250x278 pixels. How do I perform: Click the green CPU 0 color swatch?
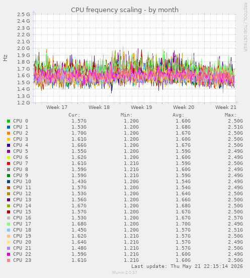pos(9,121)
